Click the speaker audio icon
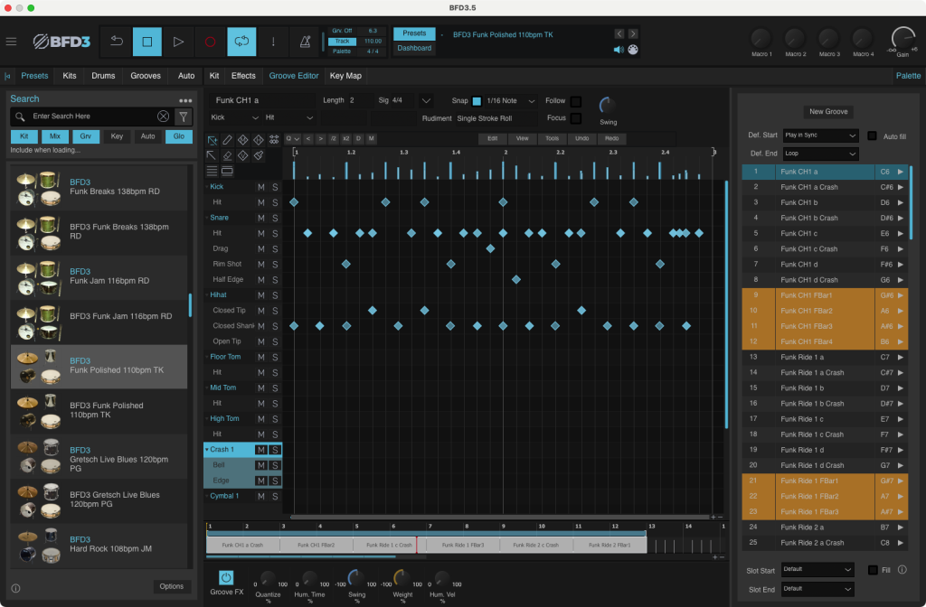The image size is (926, 607). 619,50
